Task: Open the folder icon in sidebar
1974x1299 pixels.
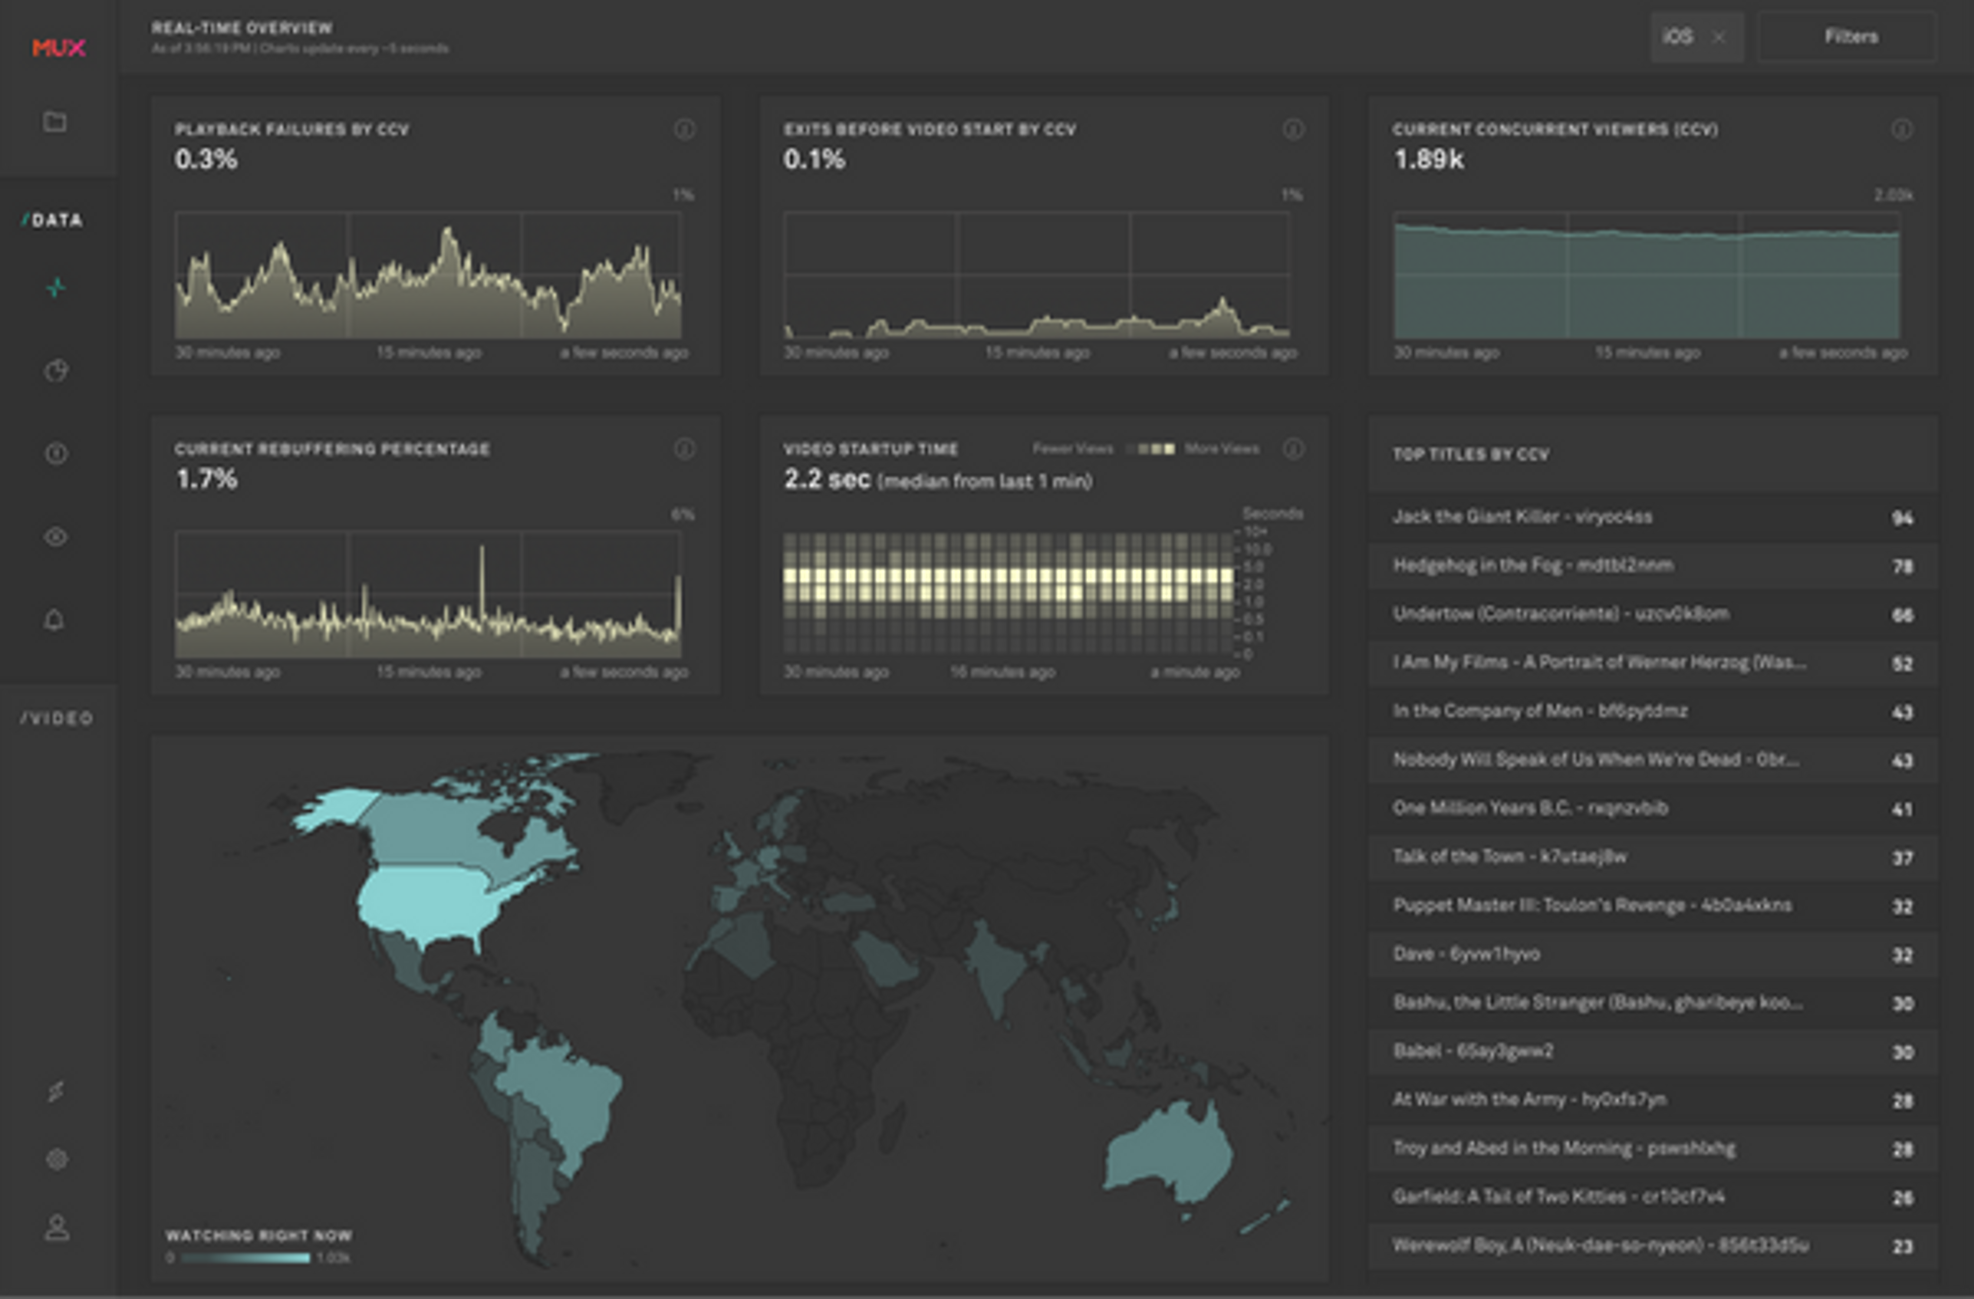Action: [56, 122]
